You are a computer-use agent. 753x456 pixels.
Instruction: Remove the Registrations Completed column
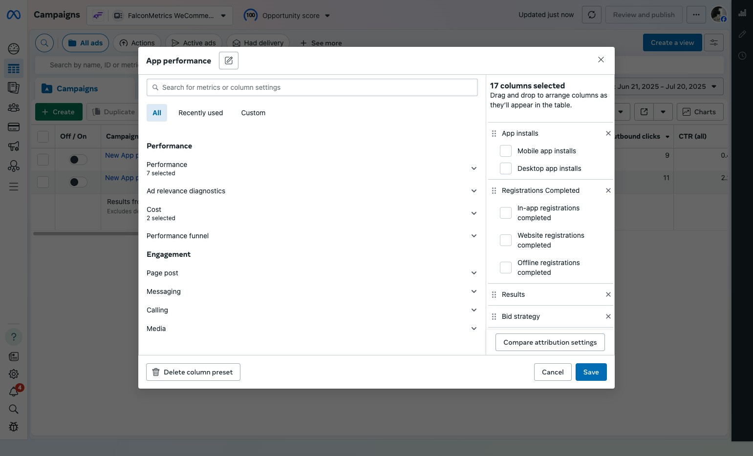(x=608, y=190)
